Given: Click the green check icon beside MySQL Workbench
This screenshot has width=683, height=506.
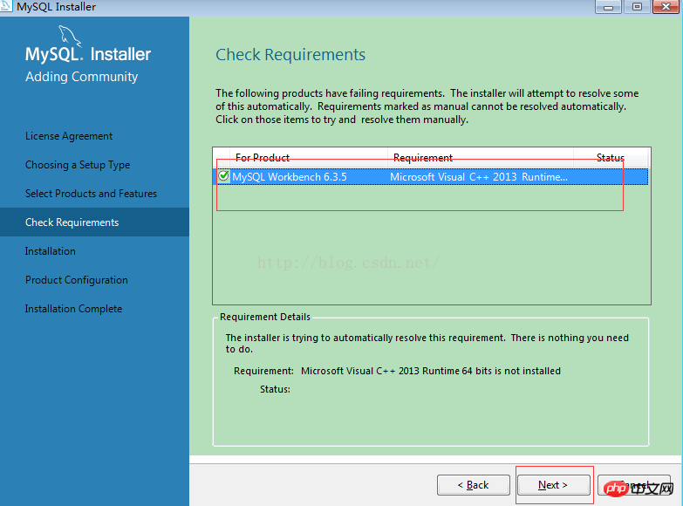Looking at the screenshot, I should click(223, 175).
